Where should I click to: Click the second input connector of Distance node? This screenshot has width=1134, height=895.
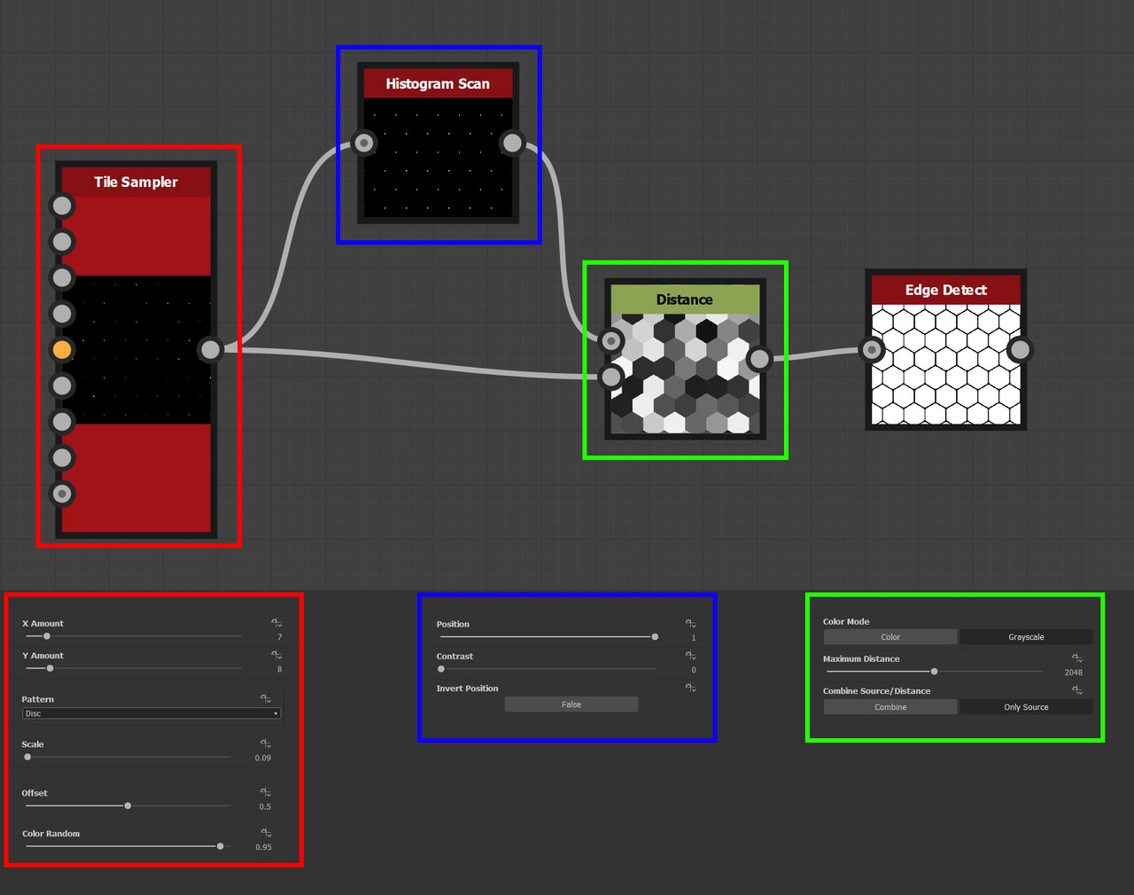click(610, 377)
